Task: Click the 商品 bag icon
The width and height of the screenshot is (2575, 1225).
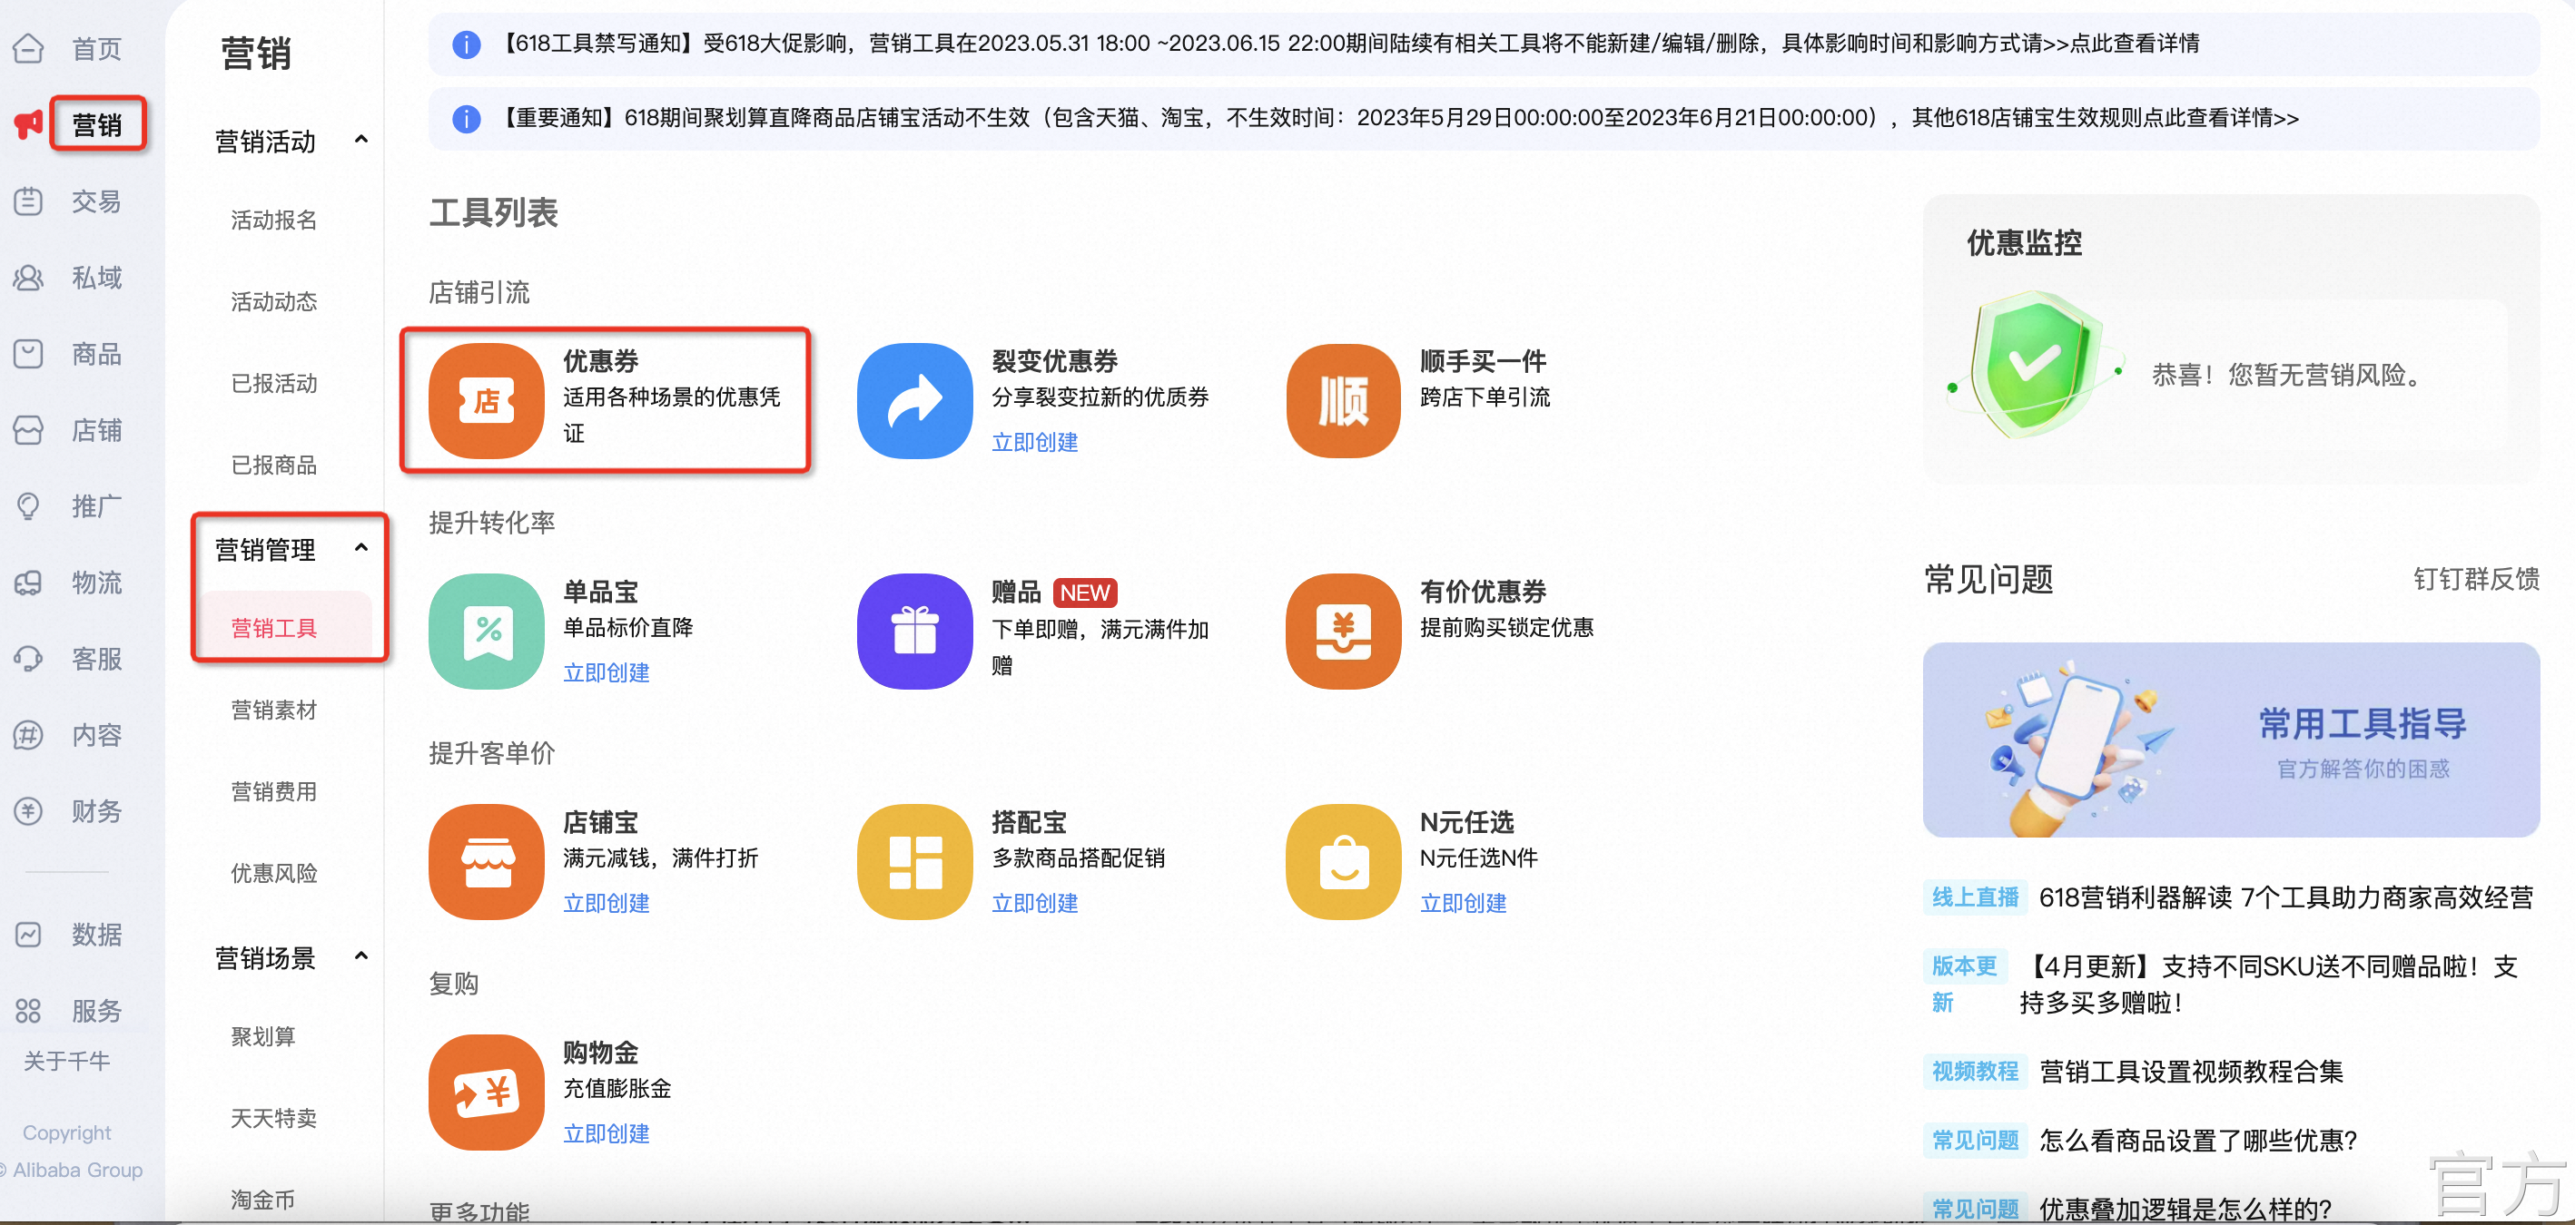Action: click(x=28, y=354)
